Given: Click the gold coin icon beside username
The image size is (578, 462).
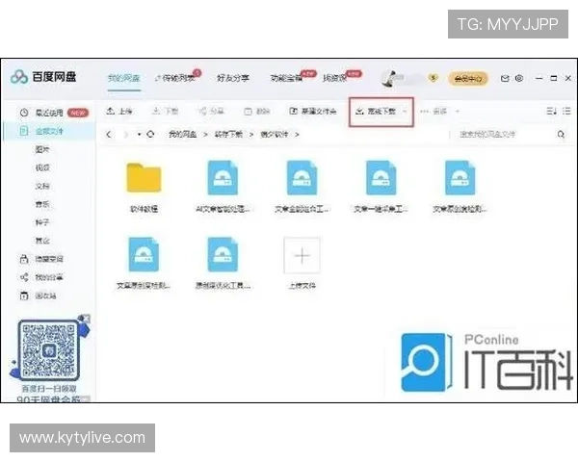Looking at the screenshot, I should pyautogui.click(x=433, y=78).
